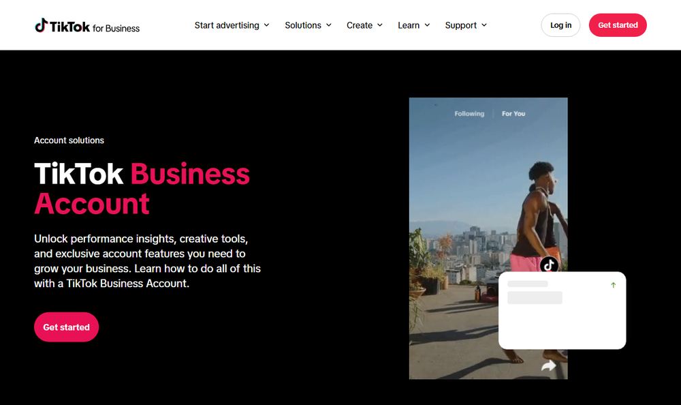
Task: Open the Solutions menu
Action: [x=308, y=25]
